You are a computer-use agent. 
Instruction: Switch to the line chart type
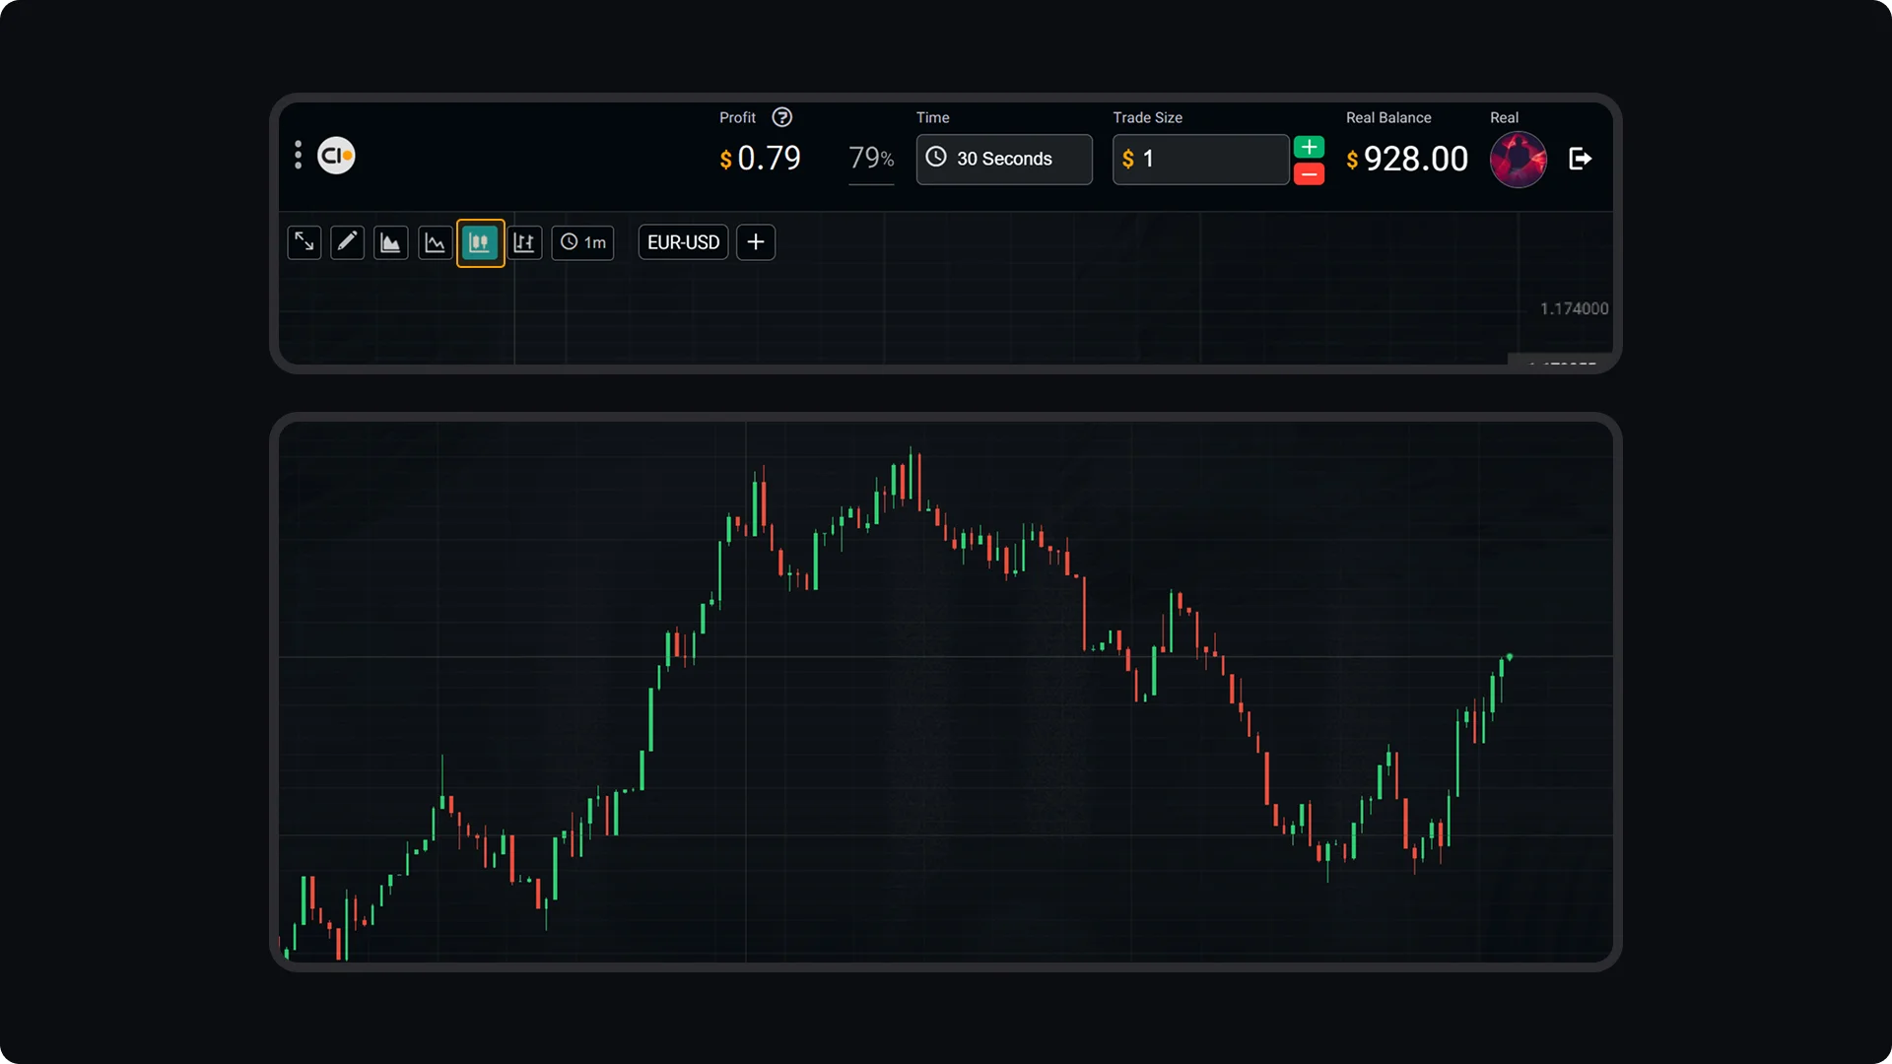pyautogui.click(x=435, y=242)
